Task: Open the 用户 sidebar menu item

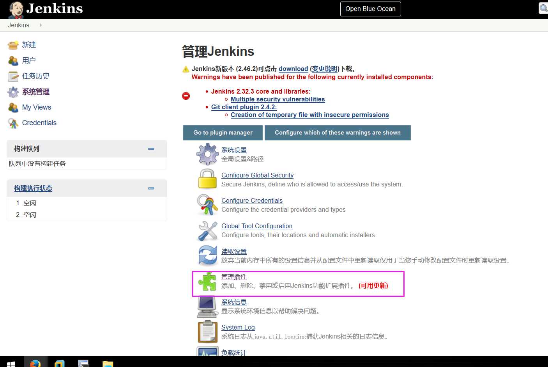Action: point(29,60)
